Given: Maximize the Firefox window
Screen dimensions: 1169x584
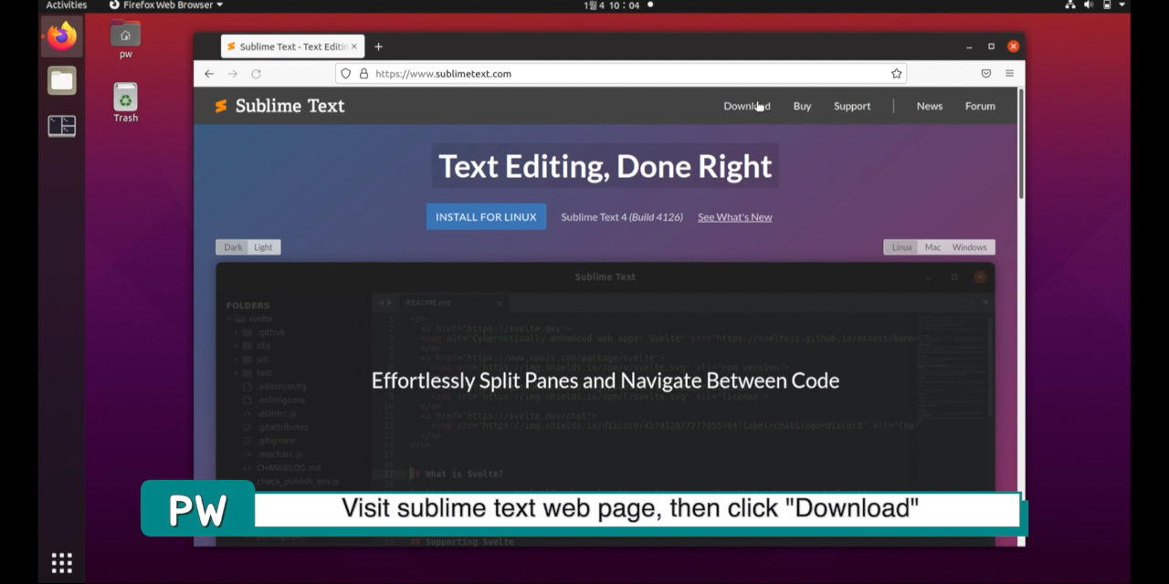Looking at the screenshot, I should [x=991, y=47].
